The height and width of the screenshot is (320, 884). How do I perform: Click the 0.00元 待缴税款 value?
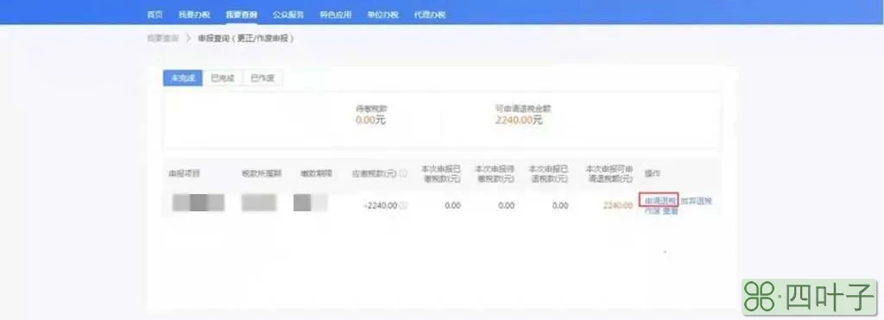(x=371, y=120)
